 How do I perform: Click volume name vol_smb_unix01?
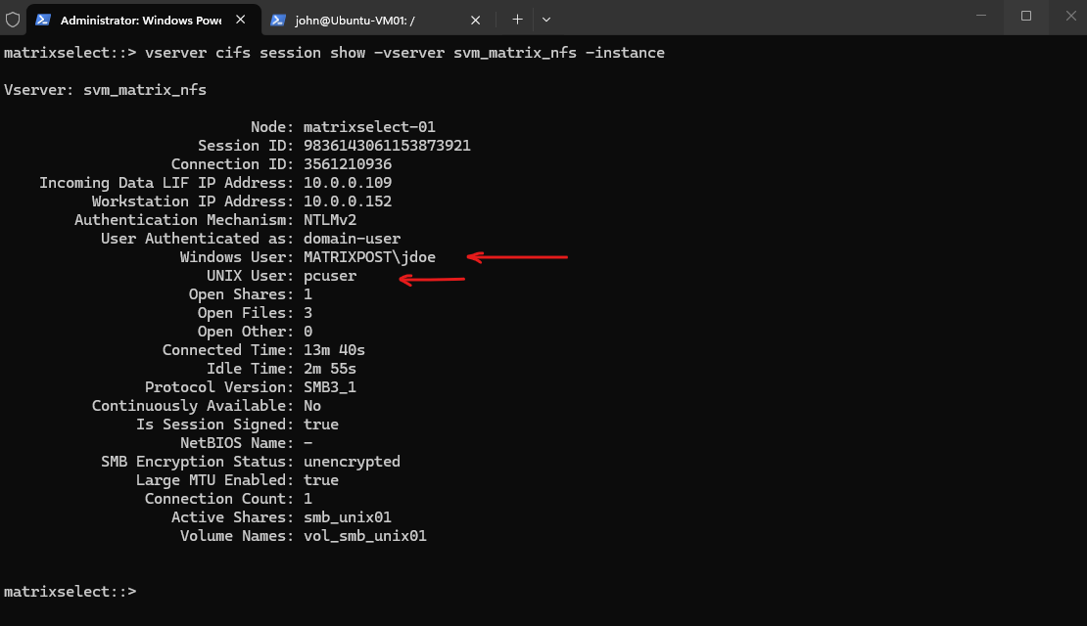point(365,537)
